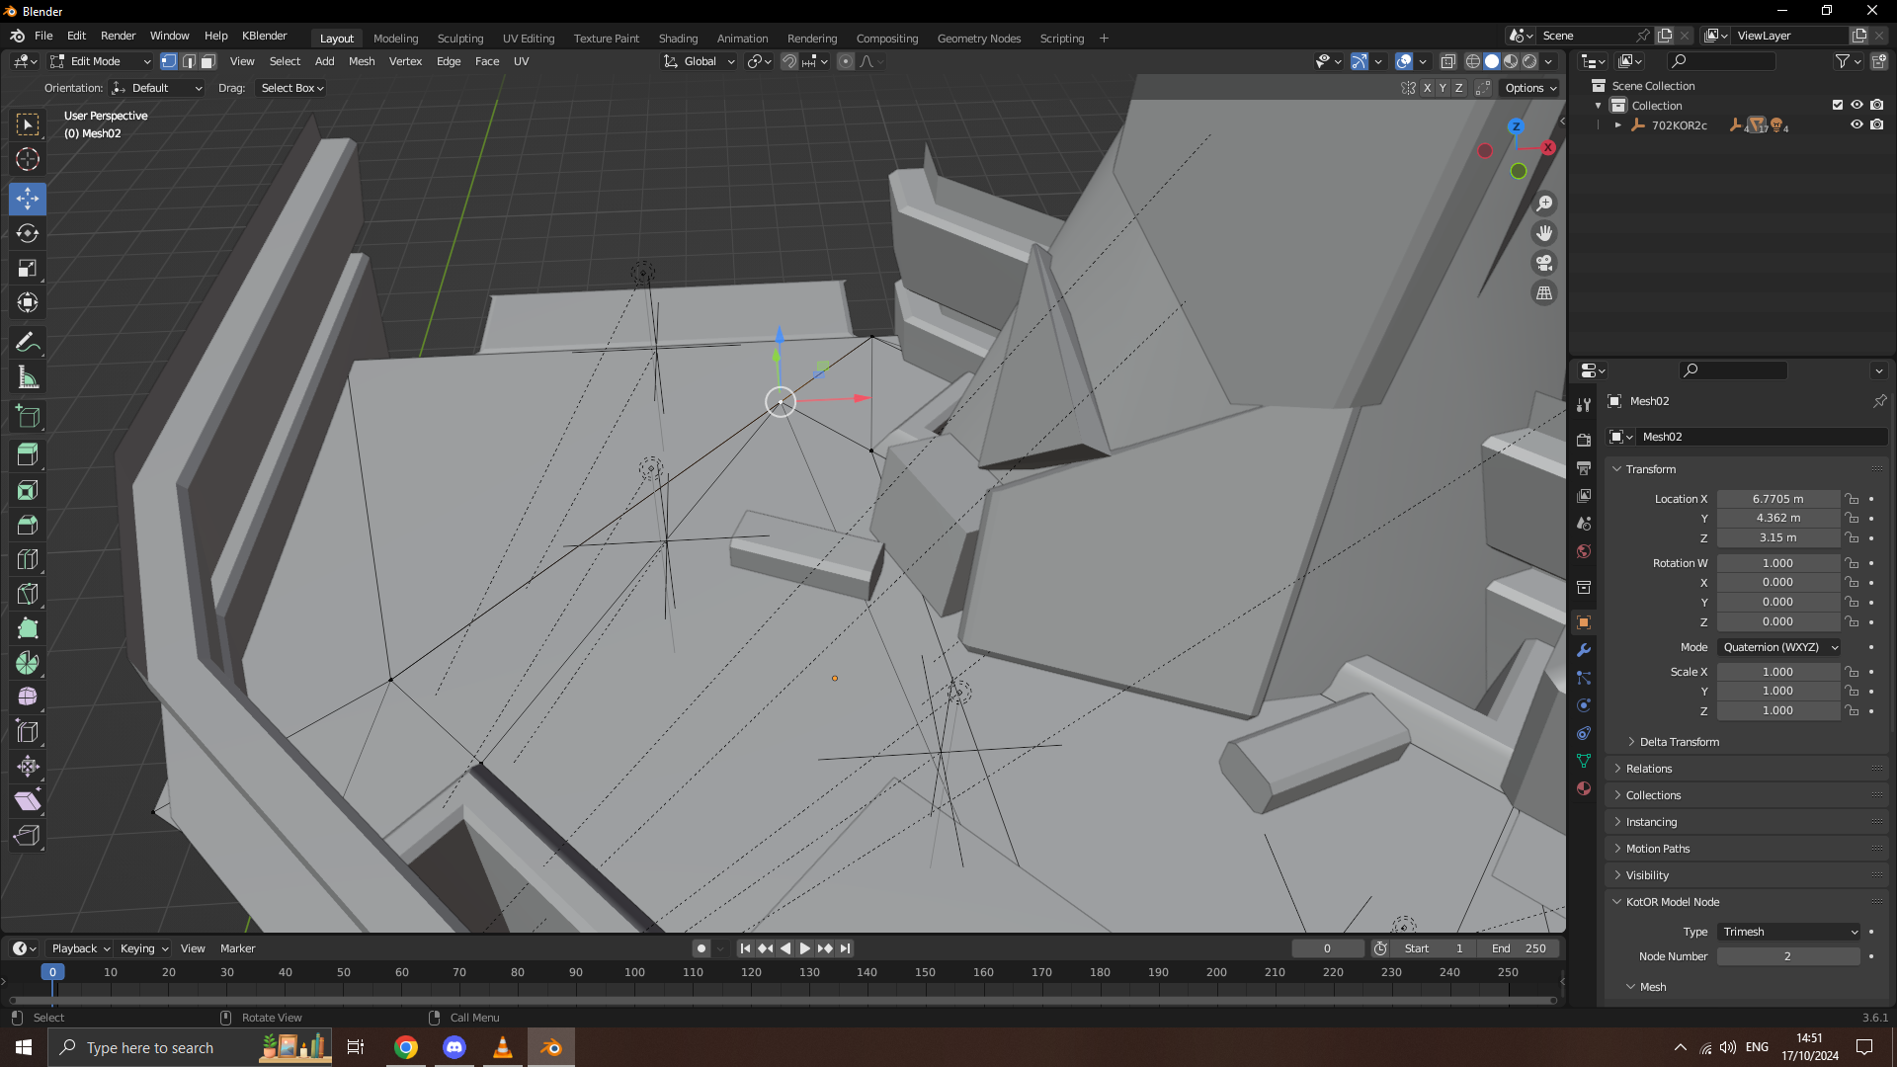1897x1067 pixels.
Task: Open the Render menu
Action: [x=118, y=36]
